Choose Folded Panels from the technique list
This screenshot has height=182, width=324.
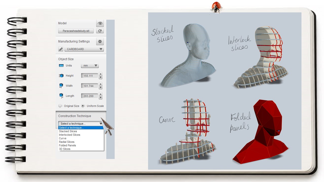81,145
